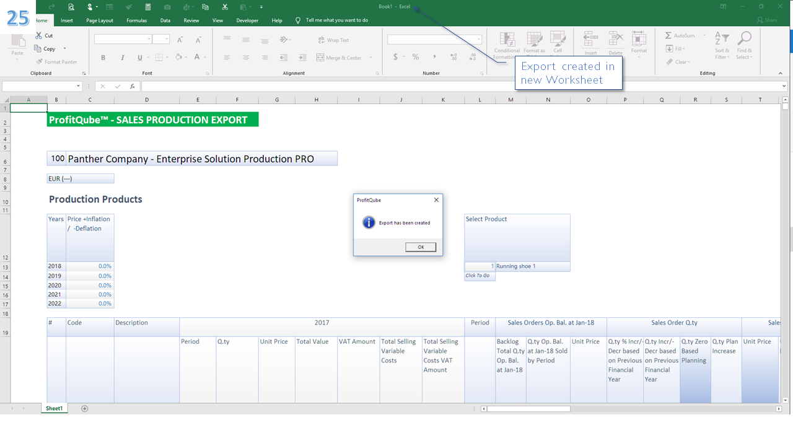Click Wrap Text

(x=333, y=40)
